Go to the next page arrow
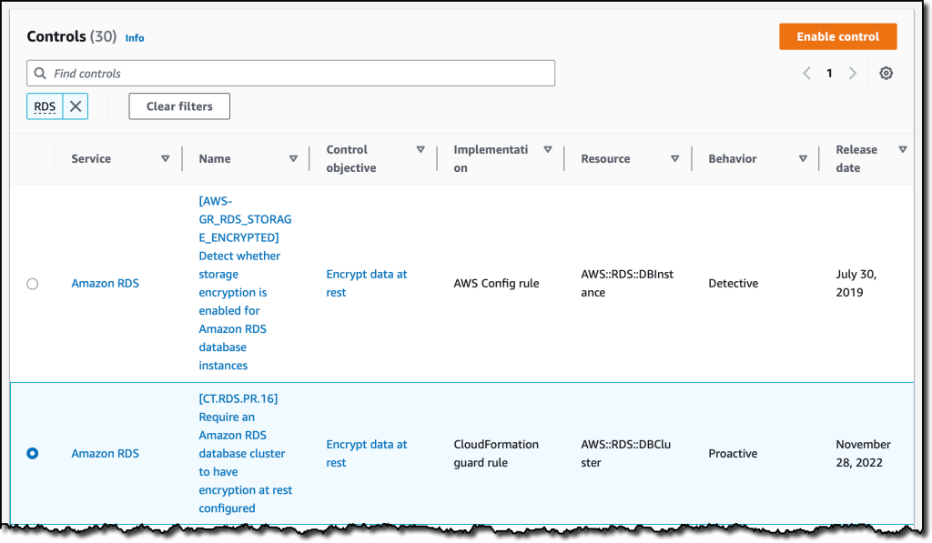Screen dimensions: 932x543 [x=852, y=73]
